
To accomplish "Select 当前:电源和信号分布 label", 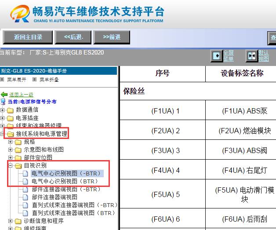I will click(x=32, y=102).
